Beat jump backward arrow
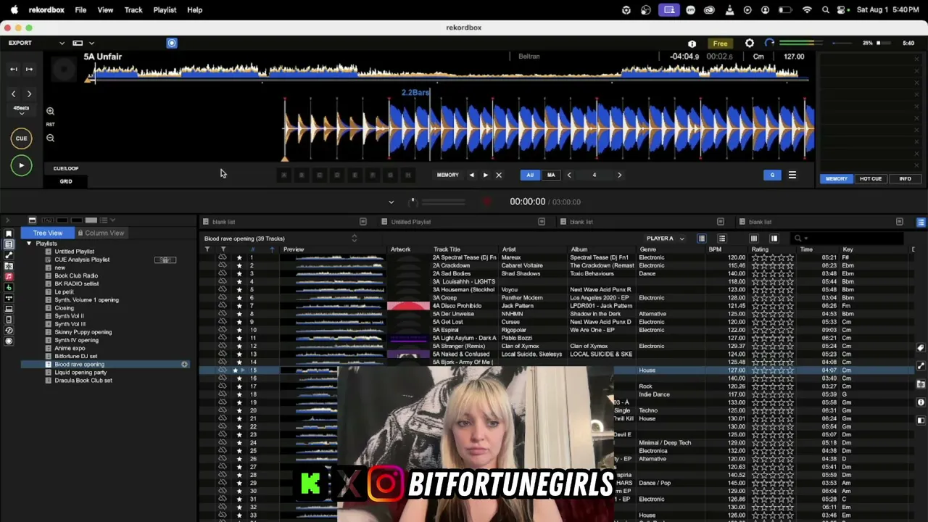 coord(13,94)
